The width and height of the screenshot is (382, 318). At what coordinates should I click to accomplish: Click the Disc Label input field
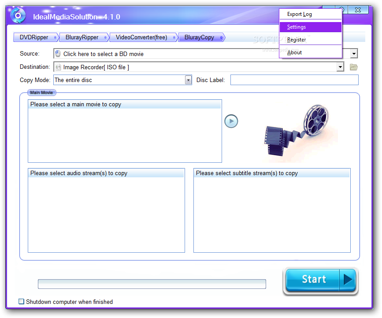point(294,80)
